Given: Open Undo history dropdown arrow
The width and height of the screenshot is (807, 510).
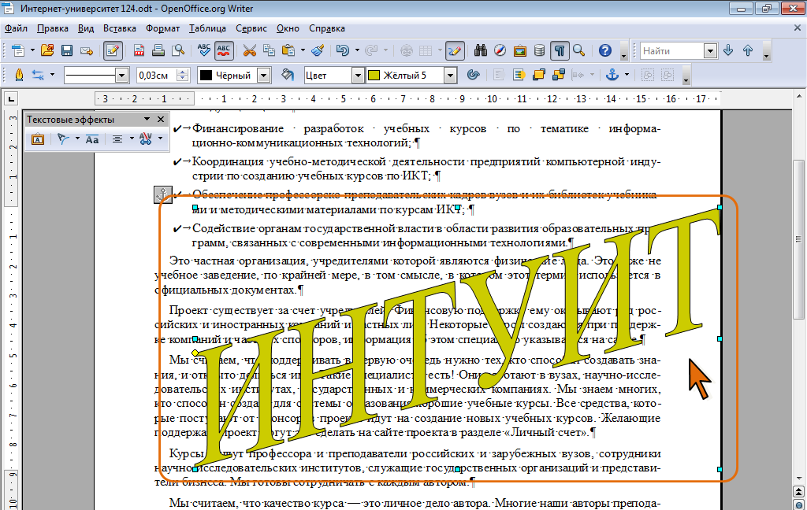Looking at the screenshot, I should 357,50.
